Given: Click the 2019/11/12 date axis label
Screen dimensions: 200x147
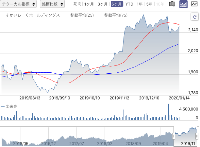Looking at the screenshot, I should [x=120, y=98].
